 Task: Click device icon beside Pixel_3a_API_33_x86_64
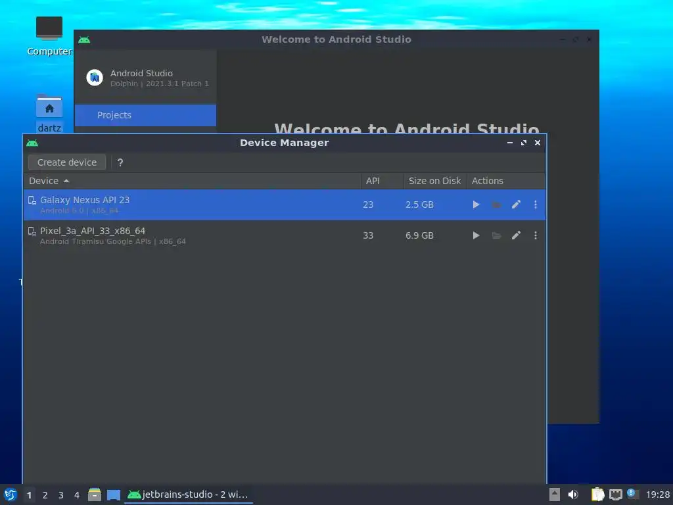32,231
